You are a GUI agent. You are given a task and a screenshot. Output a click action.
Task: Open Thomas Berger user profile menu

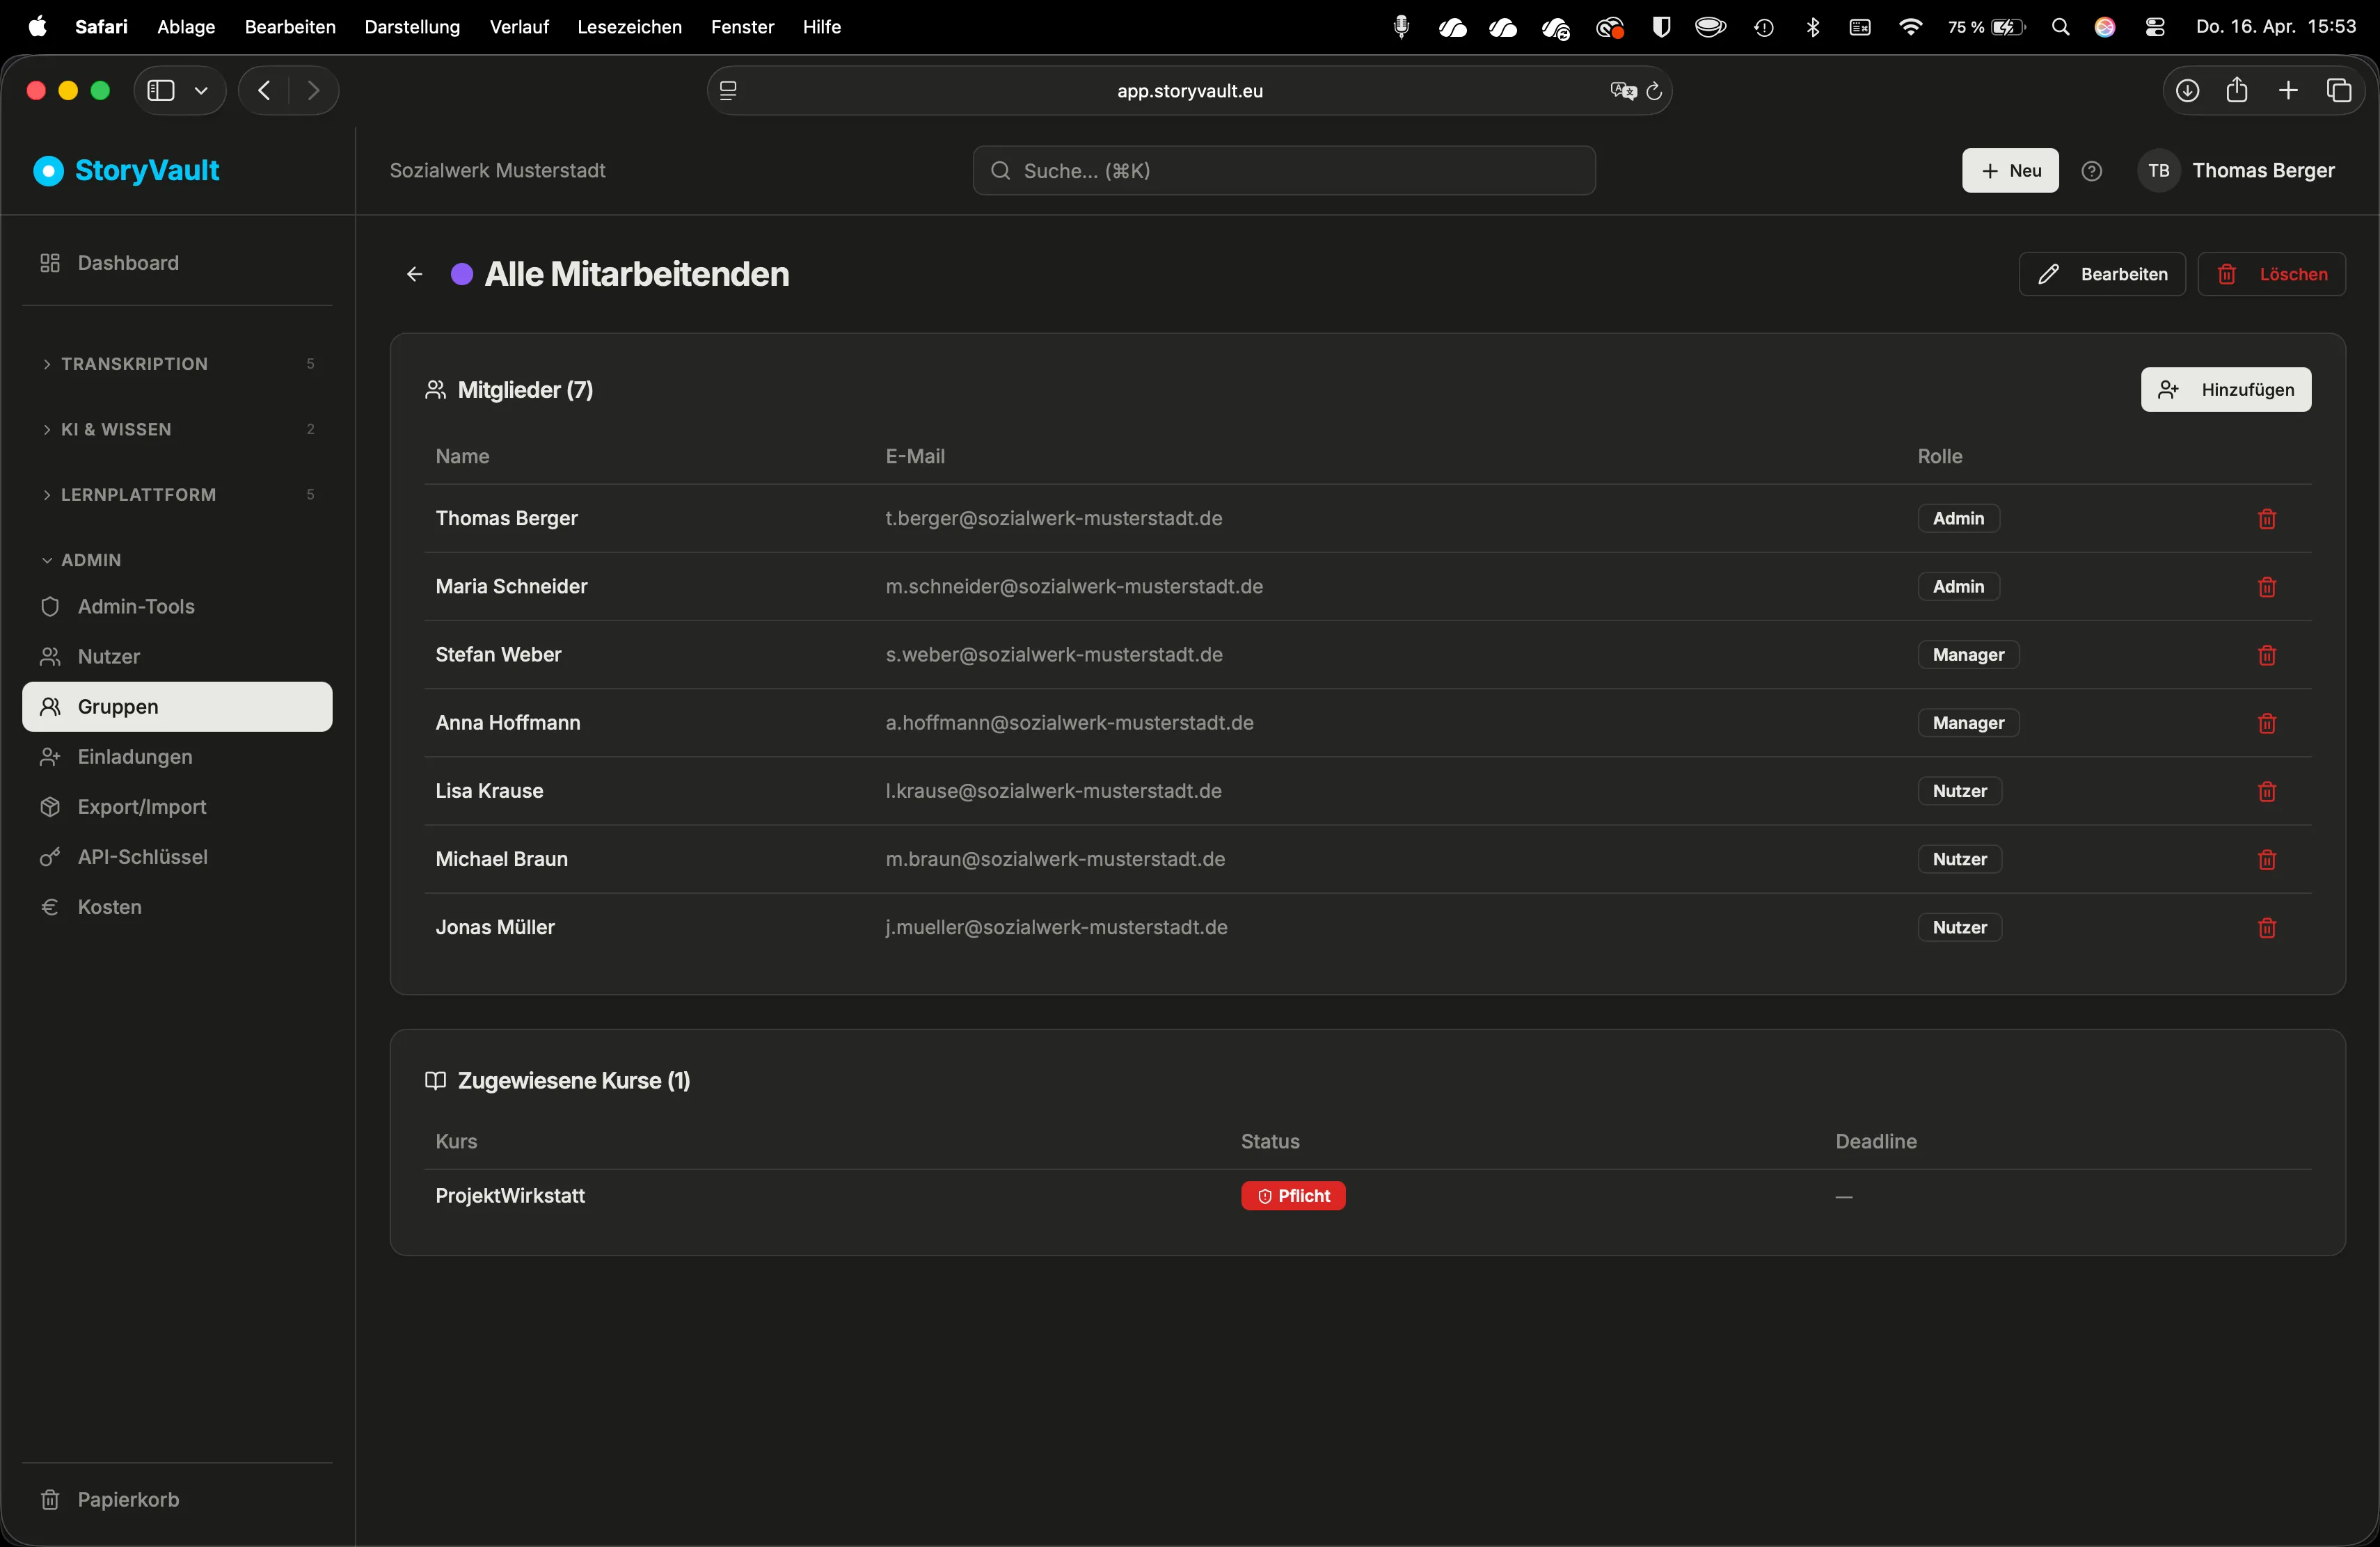tap(2239, 171)
